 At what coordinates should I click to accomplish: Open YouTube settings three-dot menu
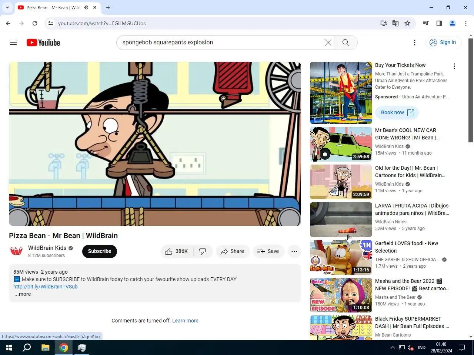pyautogui.click(x=414, y=43)
